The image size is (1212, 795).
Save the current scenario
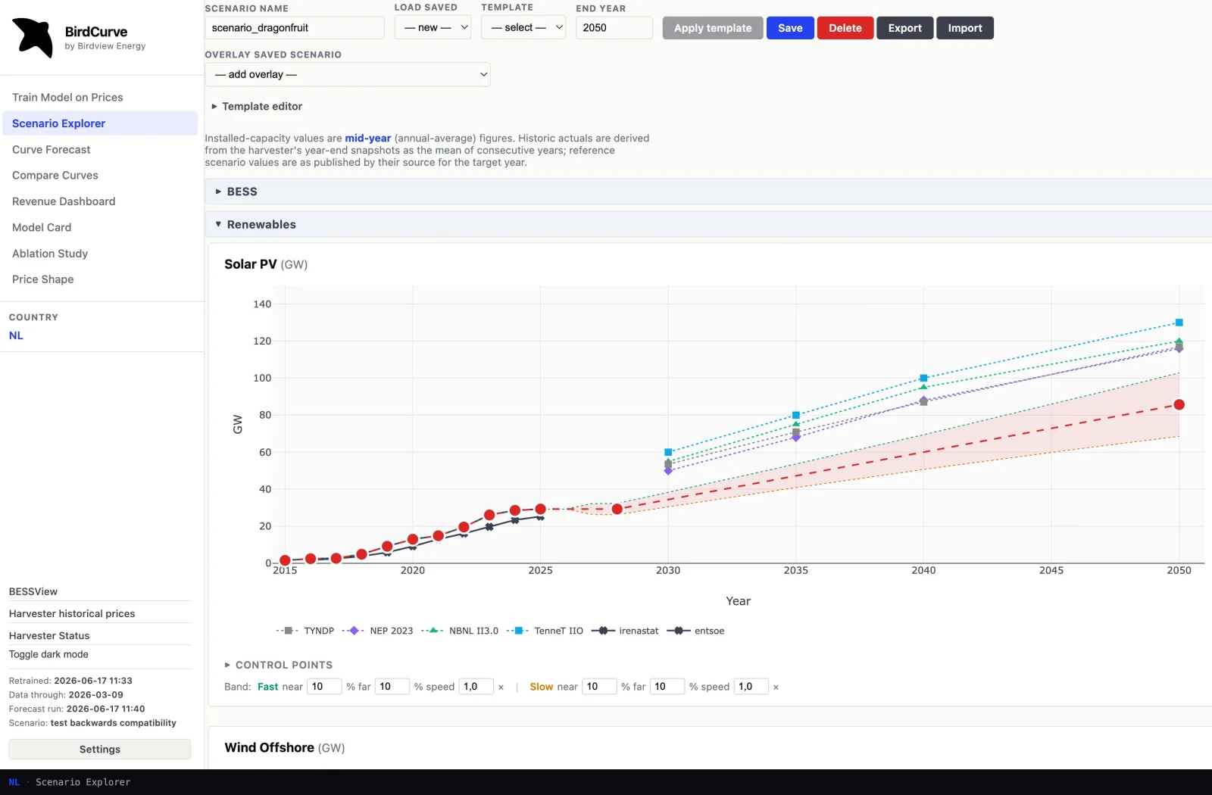coord(790,28)
